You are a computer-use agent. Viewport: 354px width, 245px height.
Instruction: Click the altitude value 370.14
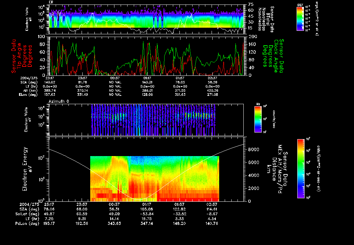[x=82, y=90]
